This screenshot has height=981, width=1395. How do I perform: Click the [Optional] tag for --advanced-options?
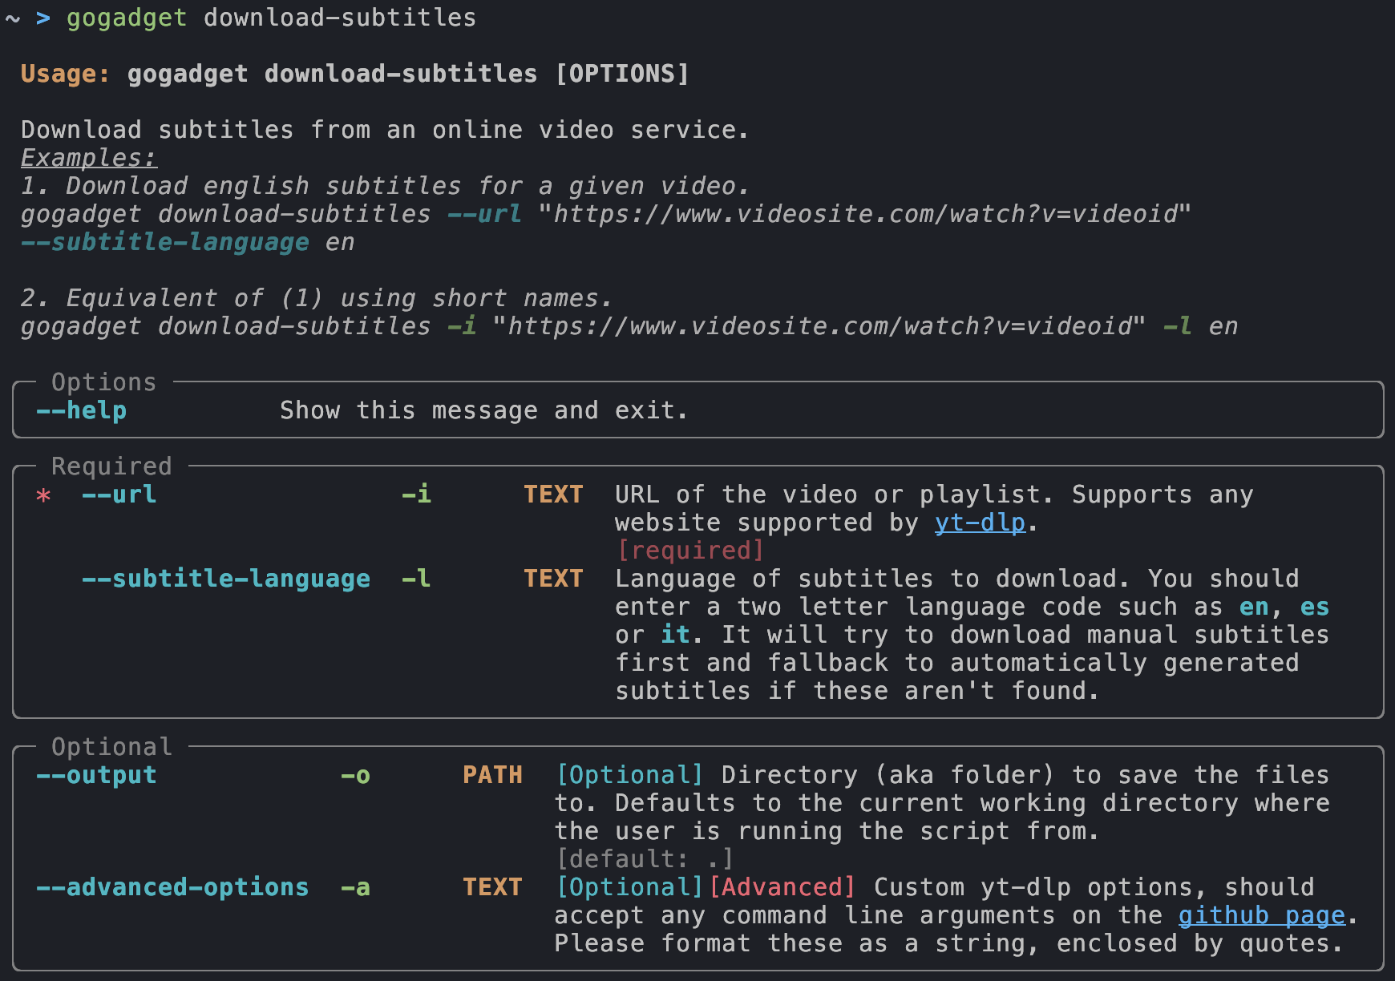click(x=629, y=887)
